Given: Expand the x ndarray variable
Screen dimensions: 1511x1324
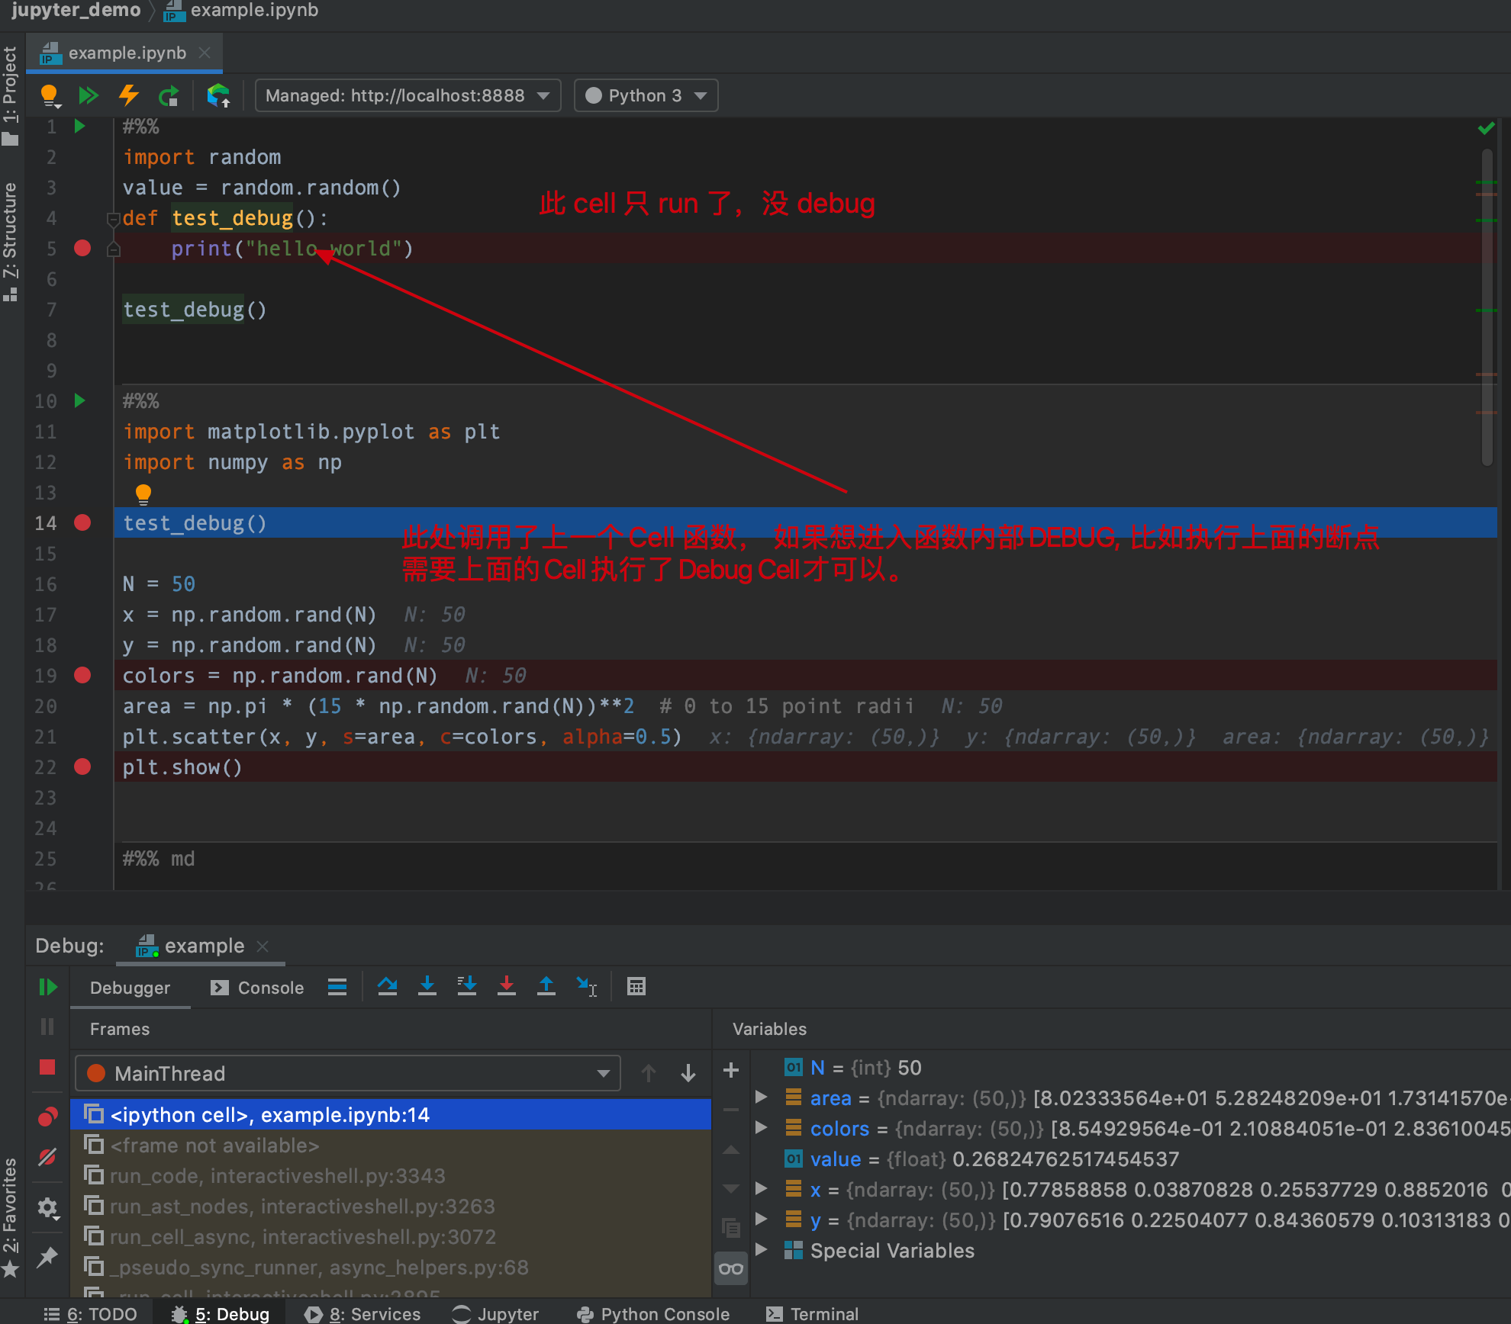Looking at the screenshot, I should click(761, 1189).
